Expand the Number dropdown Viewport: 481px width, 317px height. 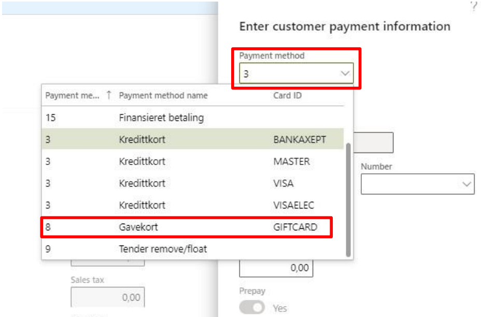click(466, 184)
